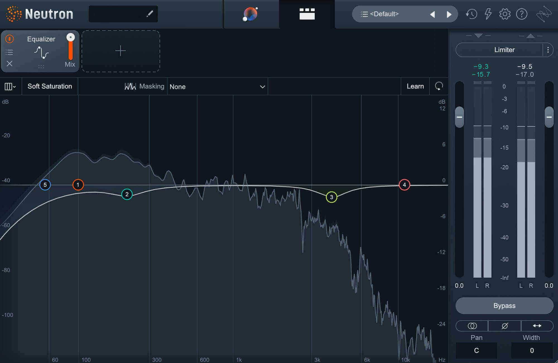Click the Bypass button
558x363 pixels.
tap(504, 305)
